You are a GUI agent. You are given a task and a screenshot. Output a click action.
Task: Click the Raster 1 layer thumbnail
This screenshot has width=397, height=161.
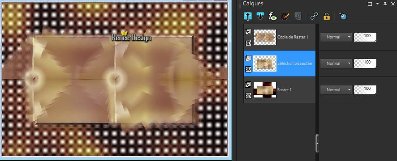click(265, 90)
